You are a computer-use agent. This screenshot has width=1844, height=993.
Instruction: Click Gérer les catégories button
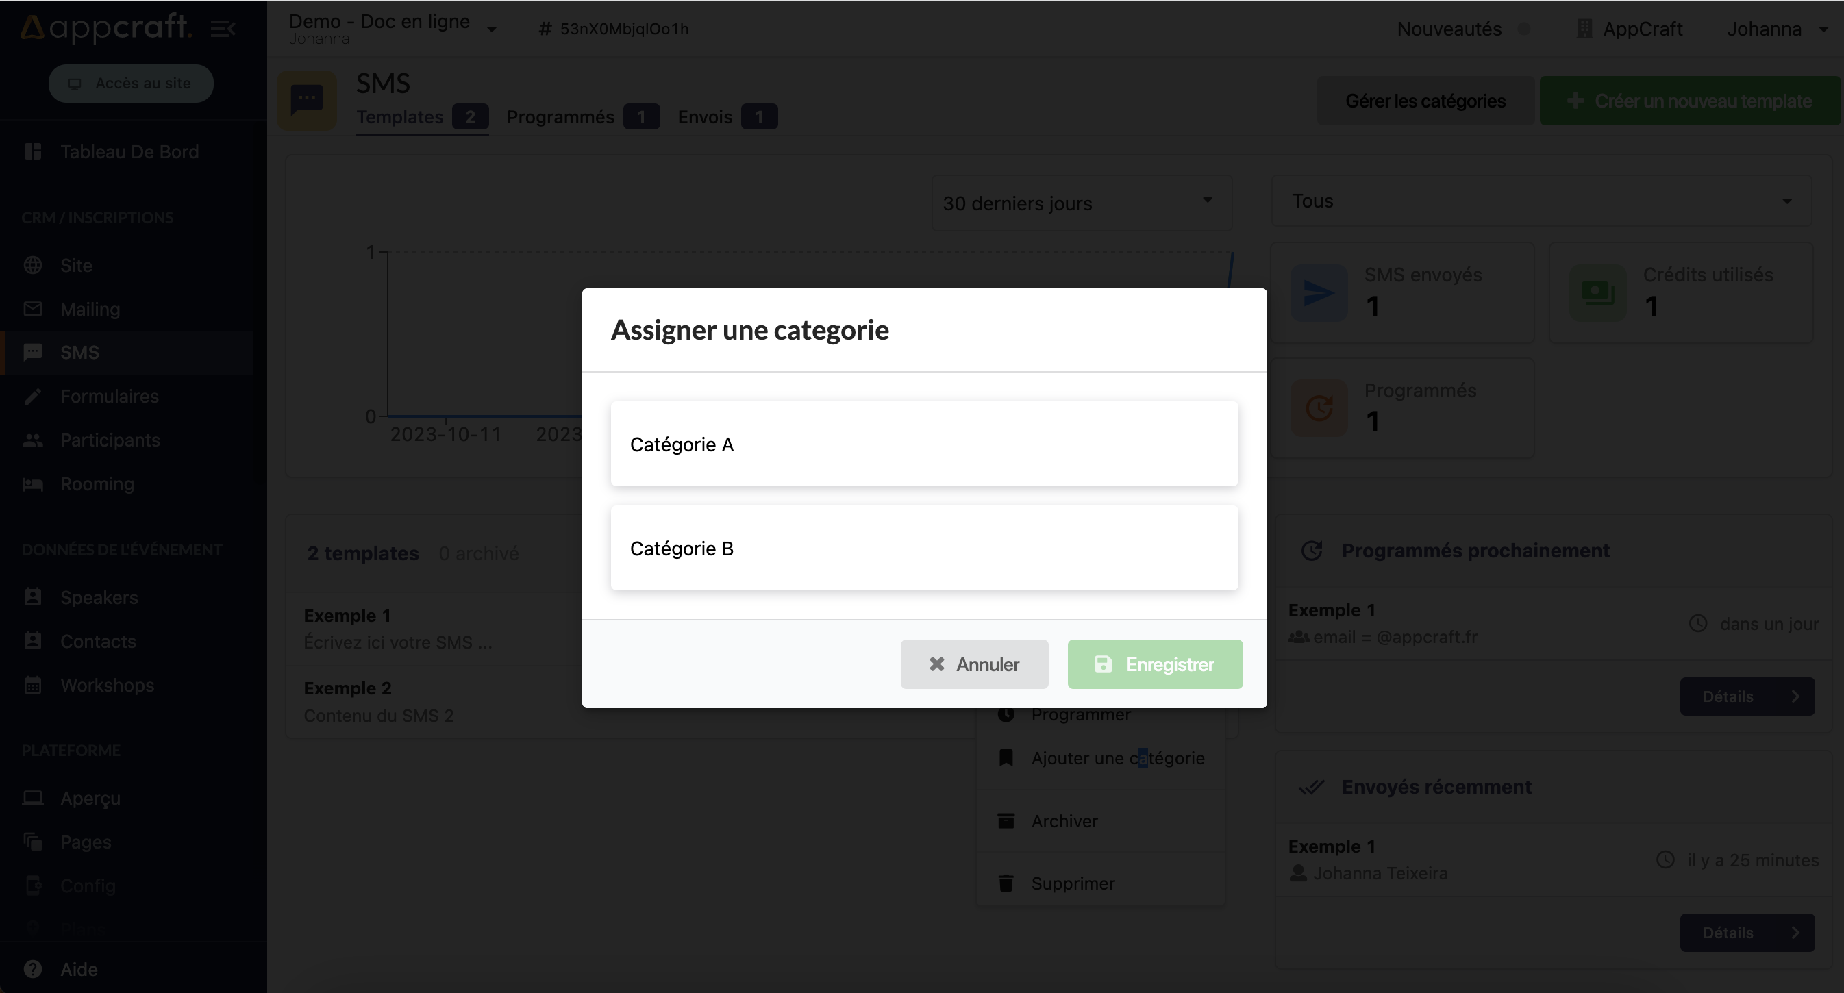[1425, 101]
